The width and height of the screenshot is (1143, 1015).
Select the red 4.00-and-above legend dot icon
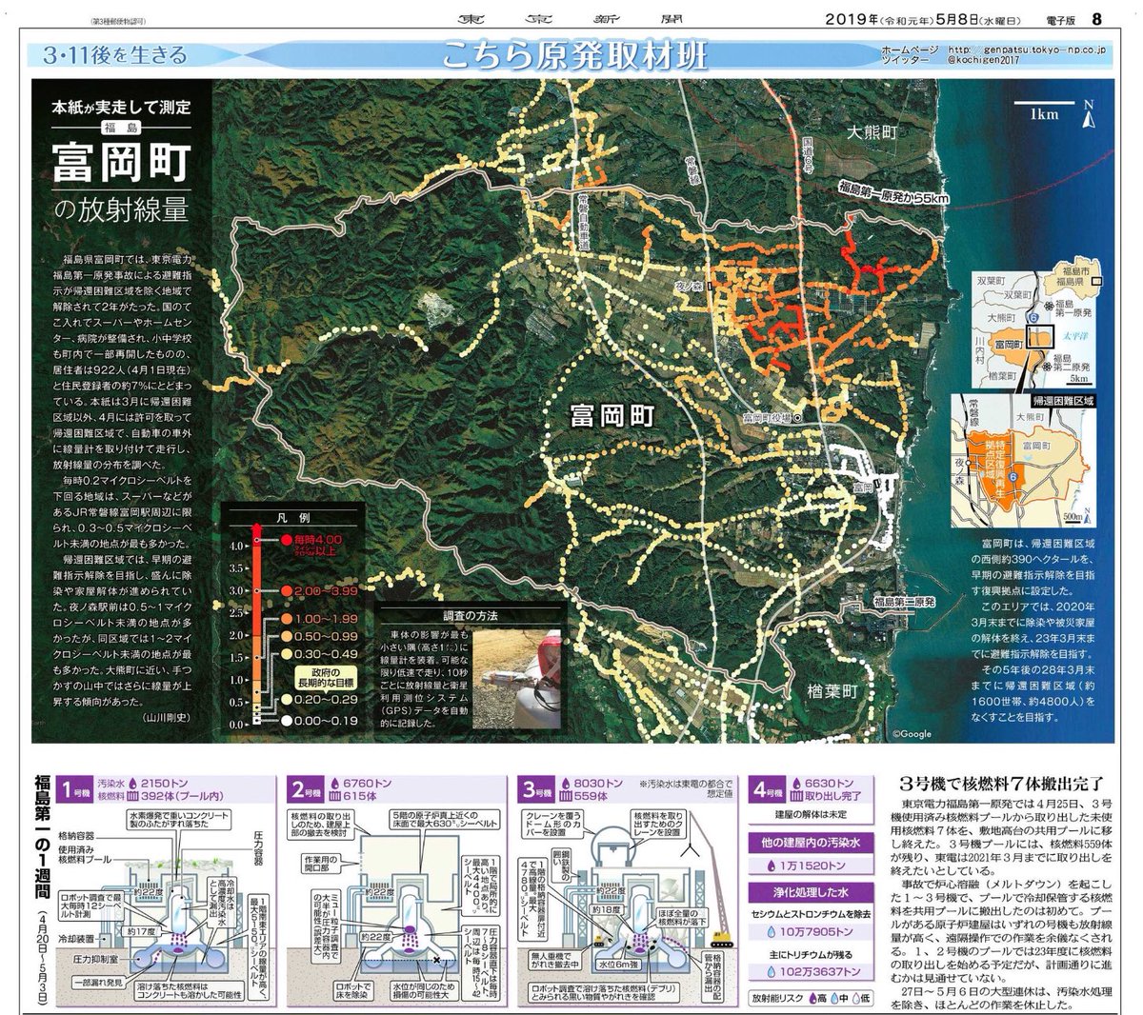click(285, 540)
